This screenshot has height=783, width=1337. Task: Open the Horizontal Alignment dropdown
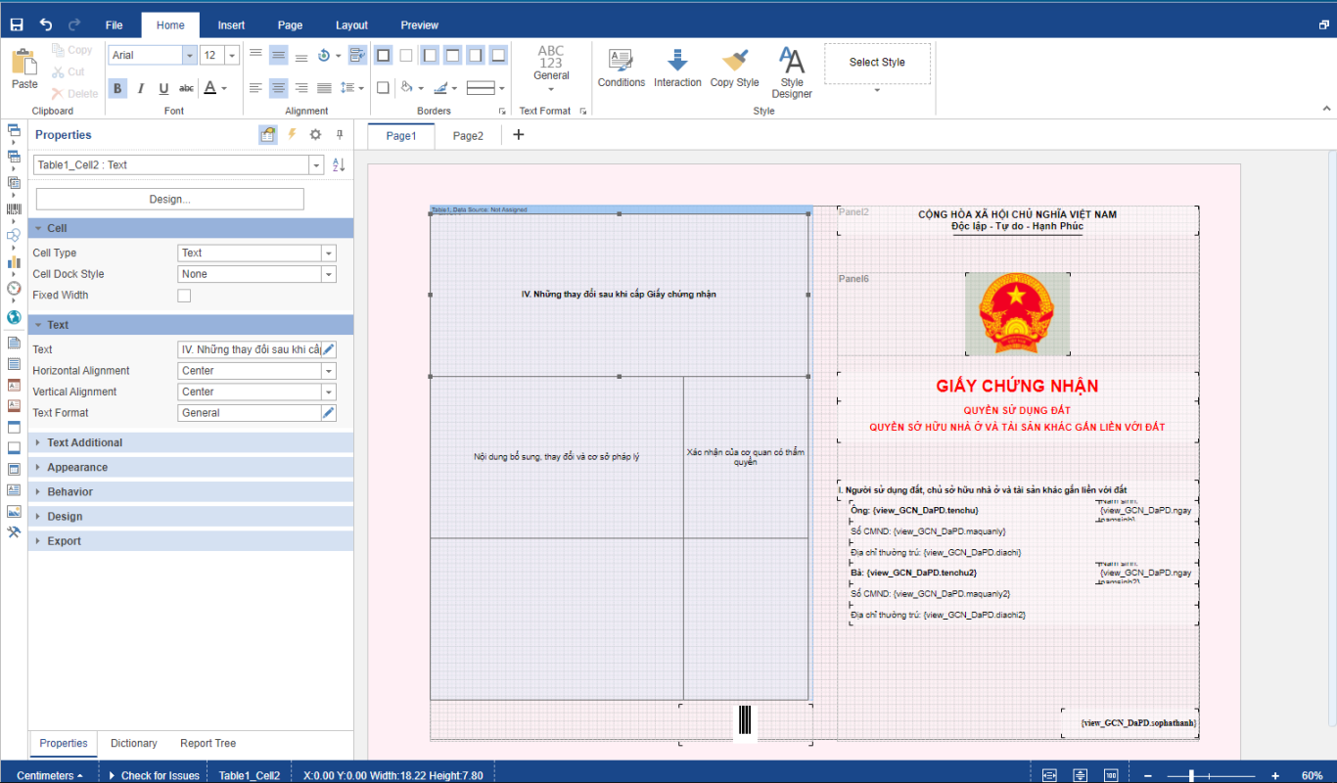pos(328,371)
